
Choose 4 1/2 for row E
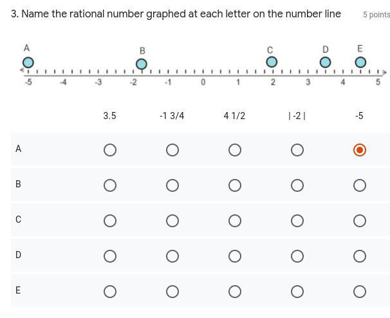235,292
